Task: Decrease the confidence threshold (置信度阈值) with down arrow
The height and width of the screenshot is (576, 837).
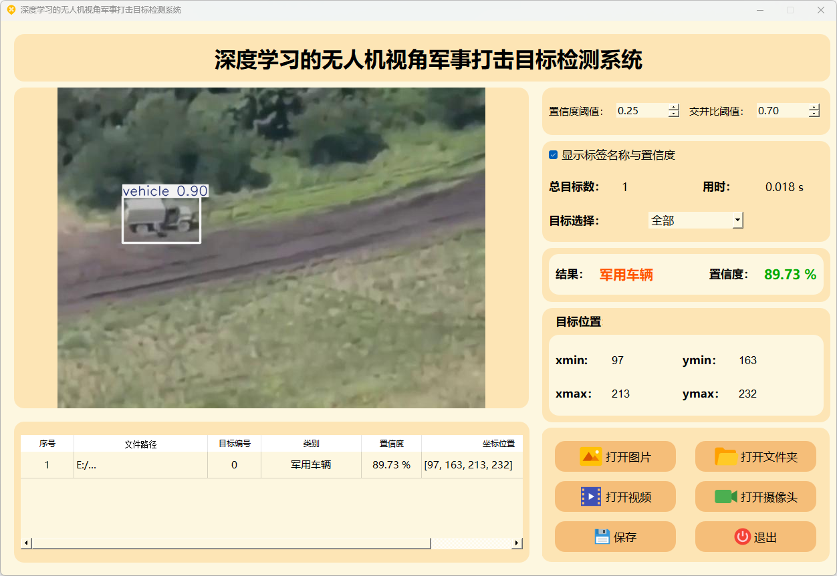Action: click(x=673, y=114)
